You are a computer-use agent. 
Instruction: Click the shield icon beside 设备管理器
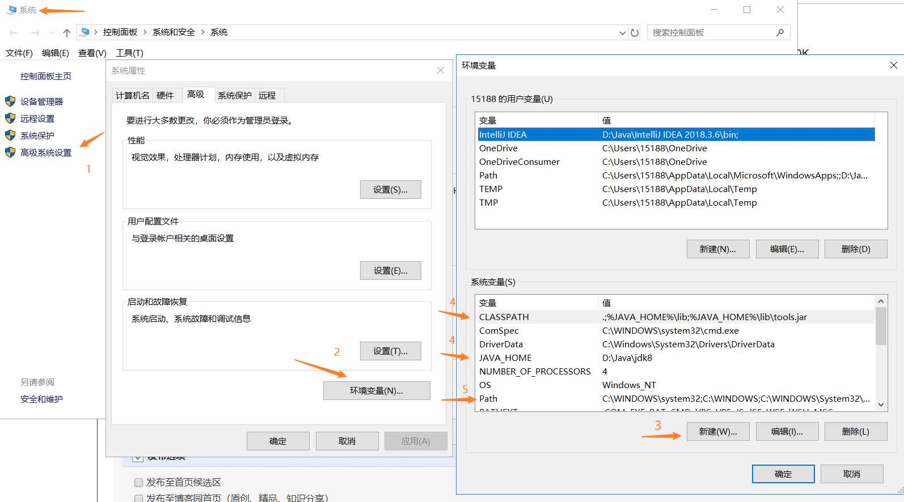tap(10, 101)
